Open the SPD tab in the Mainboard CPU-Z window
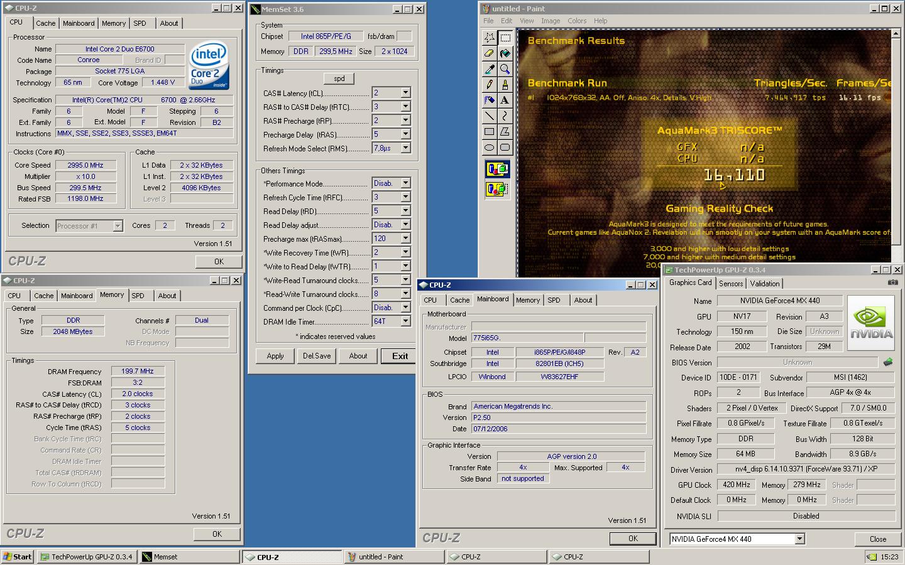905x565 pixels. tap(554, 300)
